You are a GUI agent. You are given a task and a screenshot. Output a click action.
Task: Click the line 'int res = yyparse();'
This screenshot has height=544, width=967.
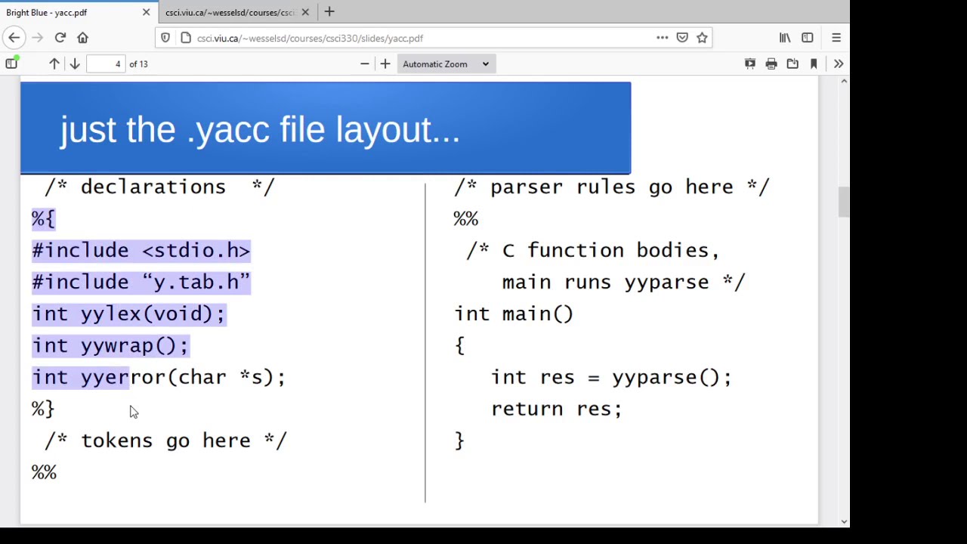(x=611, y=378)
